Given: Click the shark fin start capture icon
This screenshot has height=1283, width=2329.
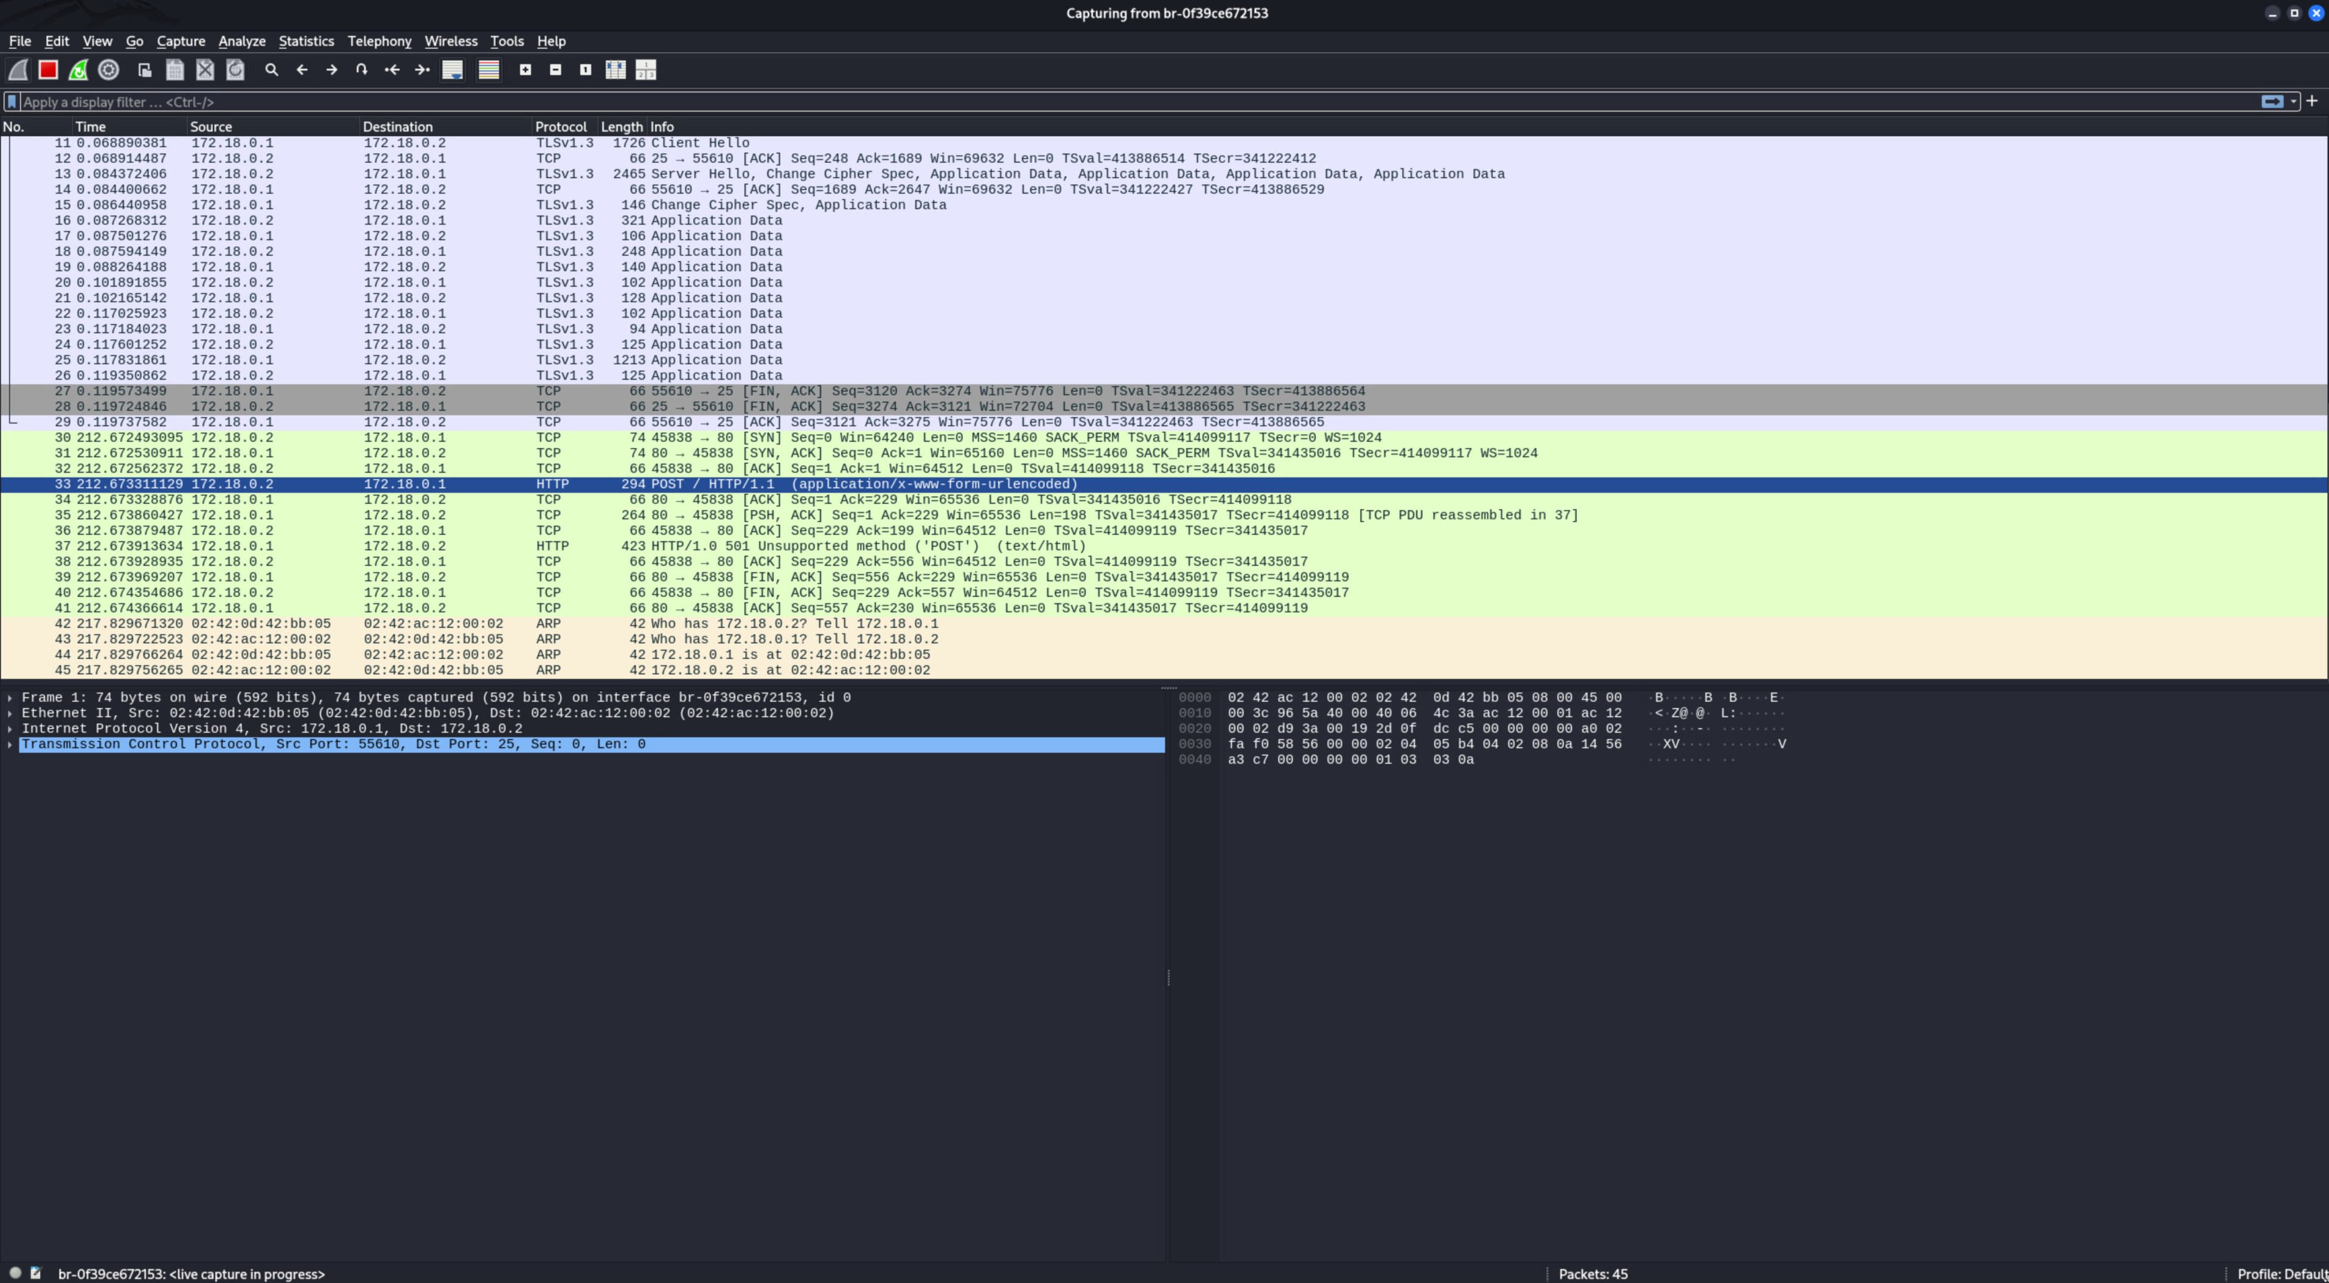Looking at the screenshot, I should (x=18, y=69).
